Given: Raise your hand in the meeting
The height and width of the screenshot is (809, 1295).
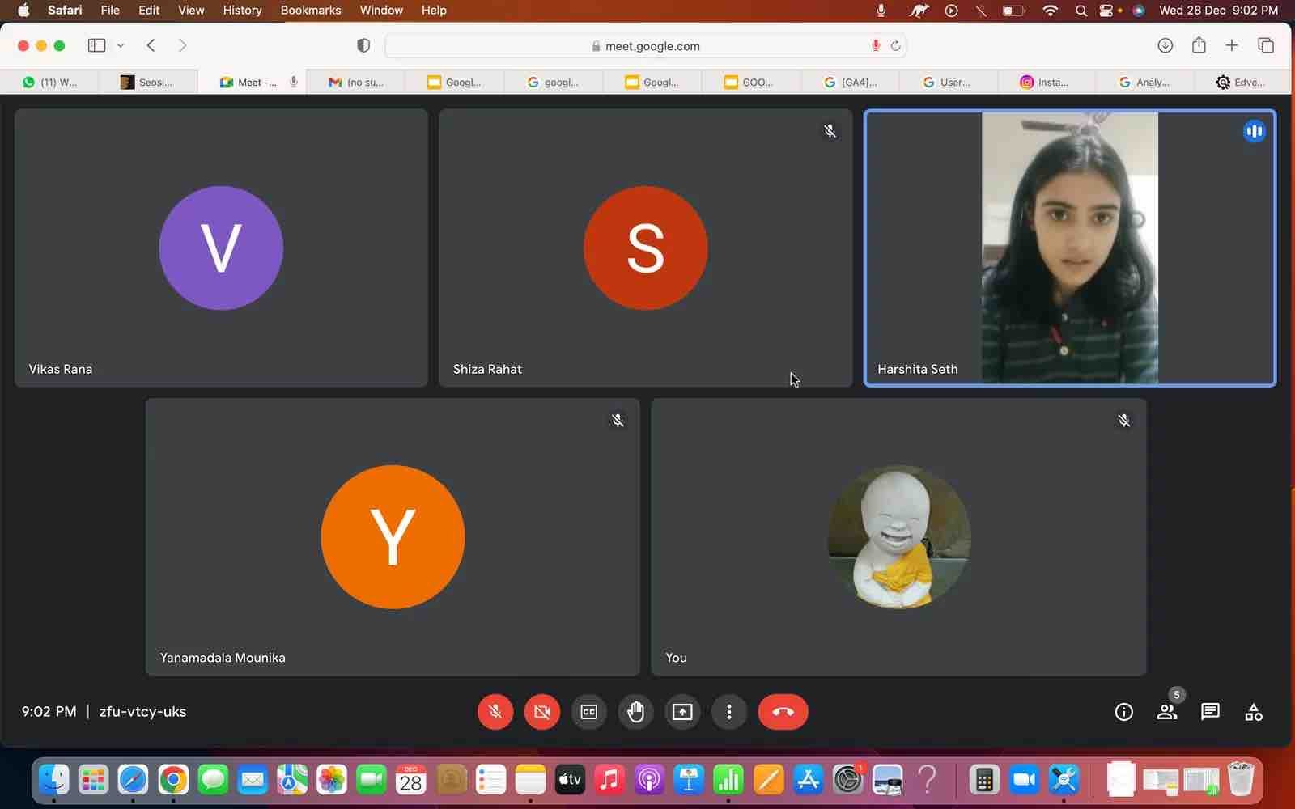Looking at the screenshot, I should 635,712.
